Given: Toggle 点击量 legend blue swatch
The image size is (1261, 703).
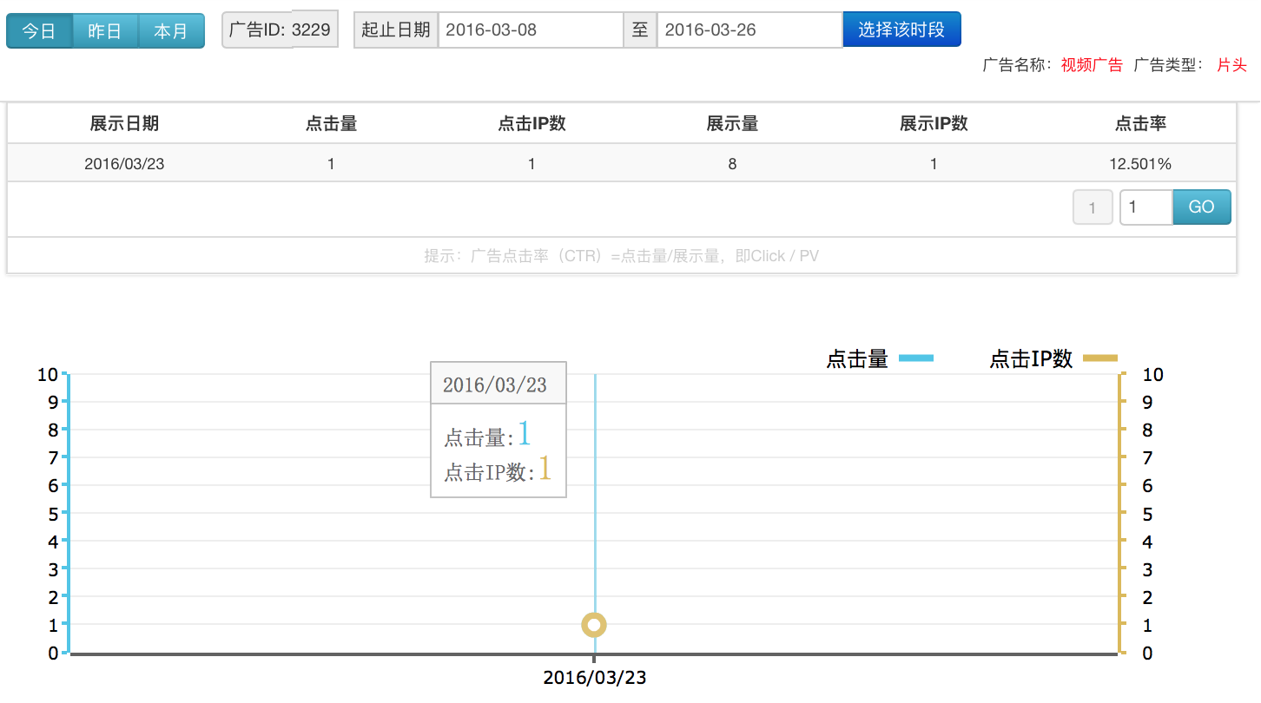Looking at the screenshot, I should pos(916,358).
